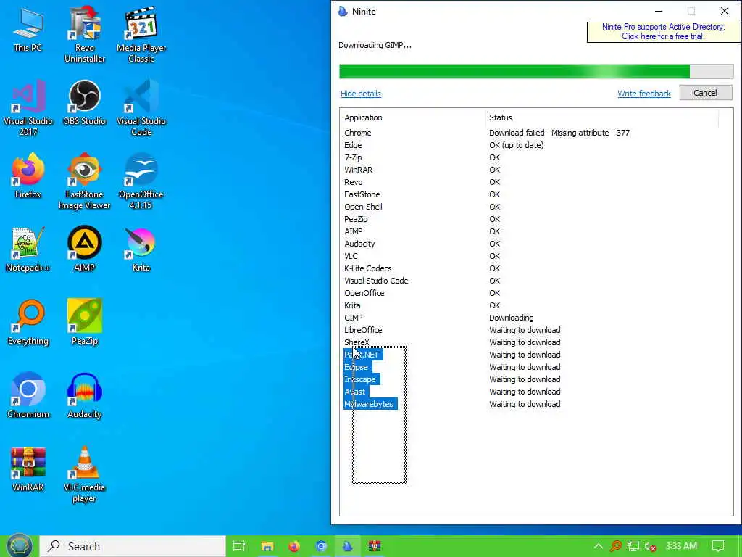
Task: Click the Notepad++ desktop shortcut
Action: coord(28,249)
